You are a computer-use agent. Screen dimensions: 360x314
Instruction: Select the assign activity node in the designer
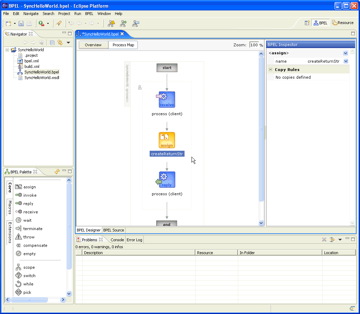[167, 140]
